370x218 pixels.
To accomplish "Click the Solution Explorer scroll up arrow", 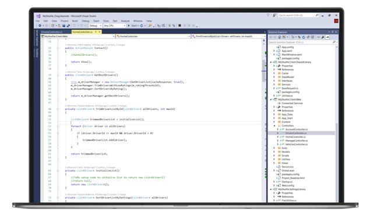I will (336, 47).
